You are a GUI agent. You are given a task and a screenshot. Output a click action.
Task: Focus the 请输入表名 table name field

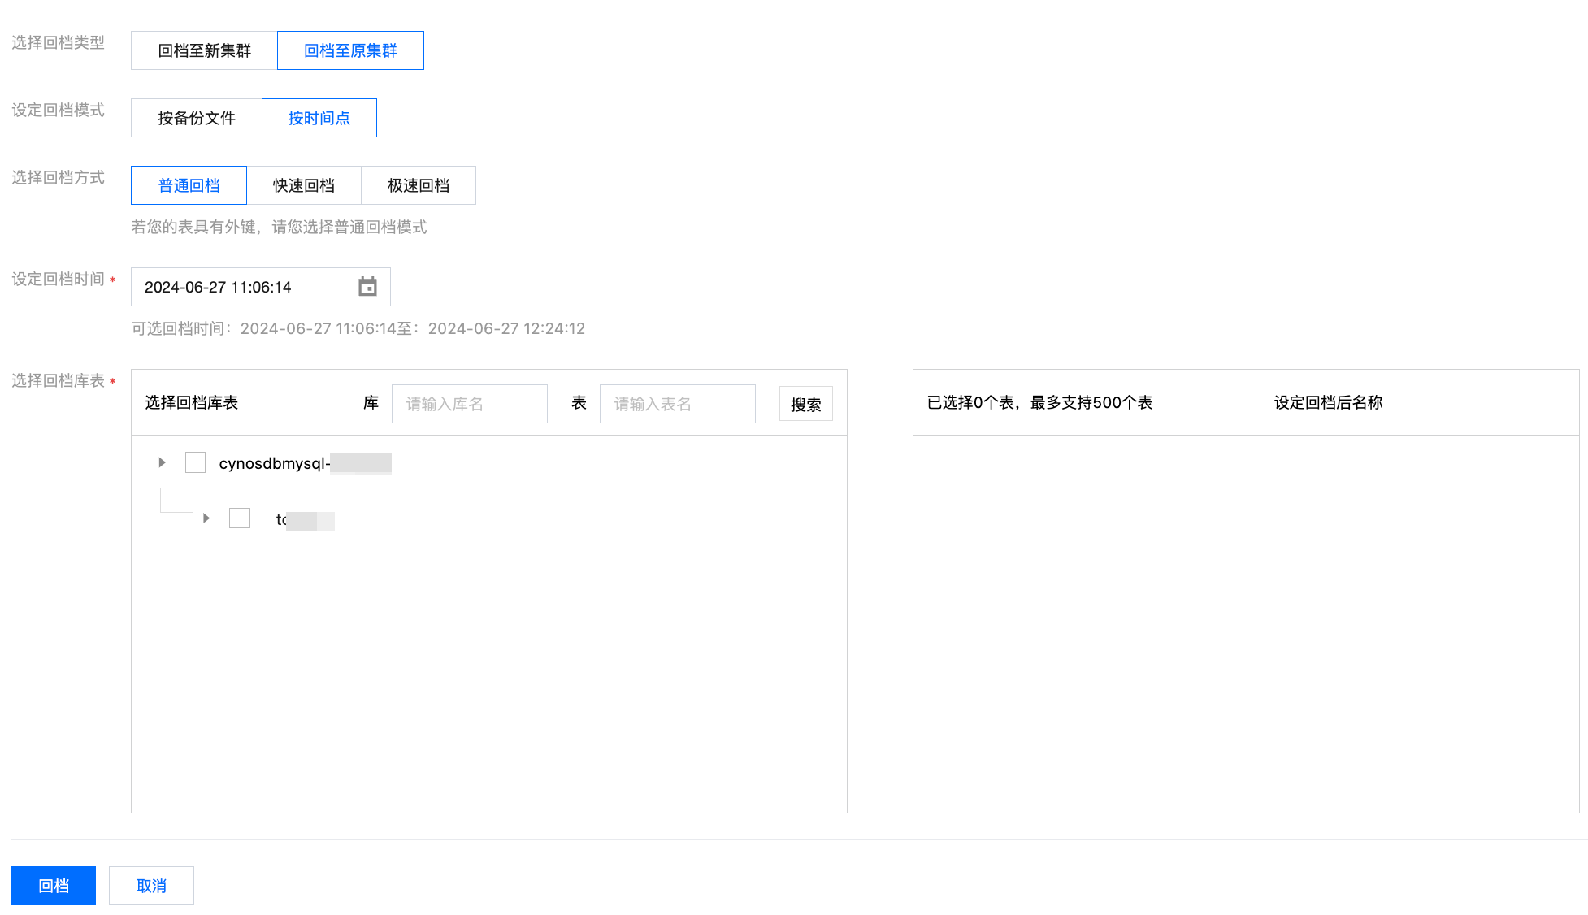pos(677,404)
